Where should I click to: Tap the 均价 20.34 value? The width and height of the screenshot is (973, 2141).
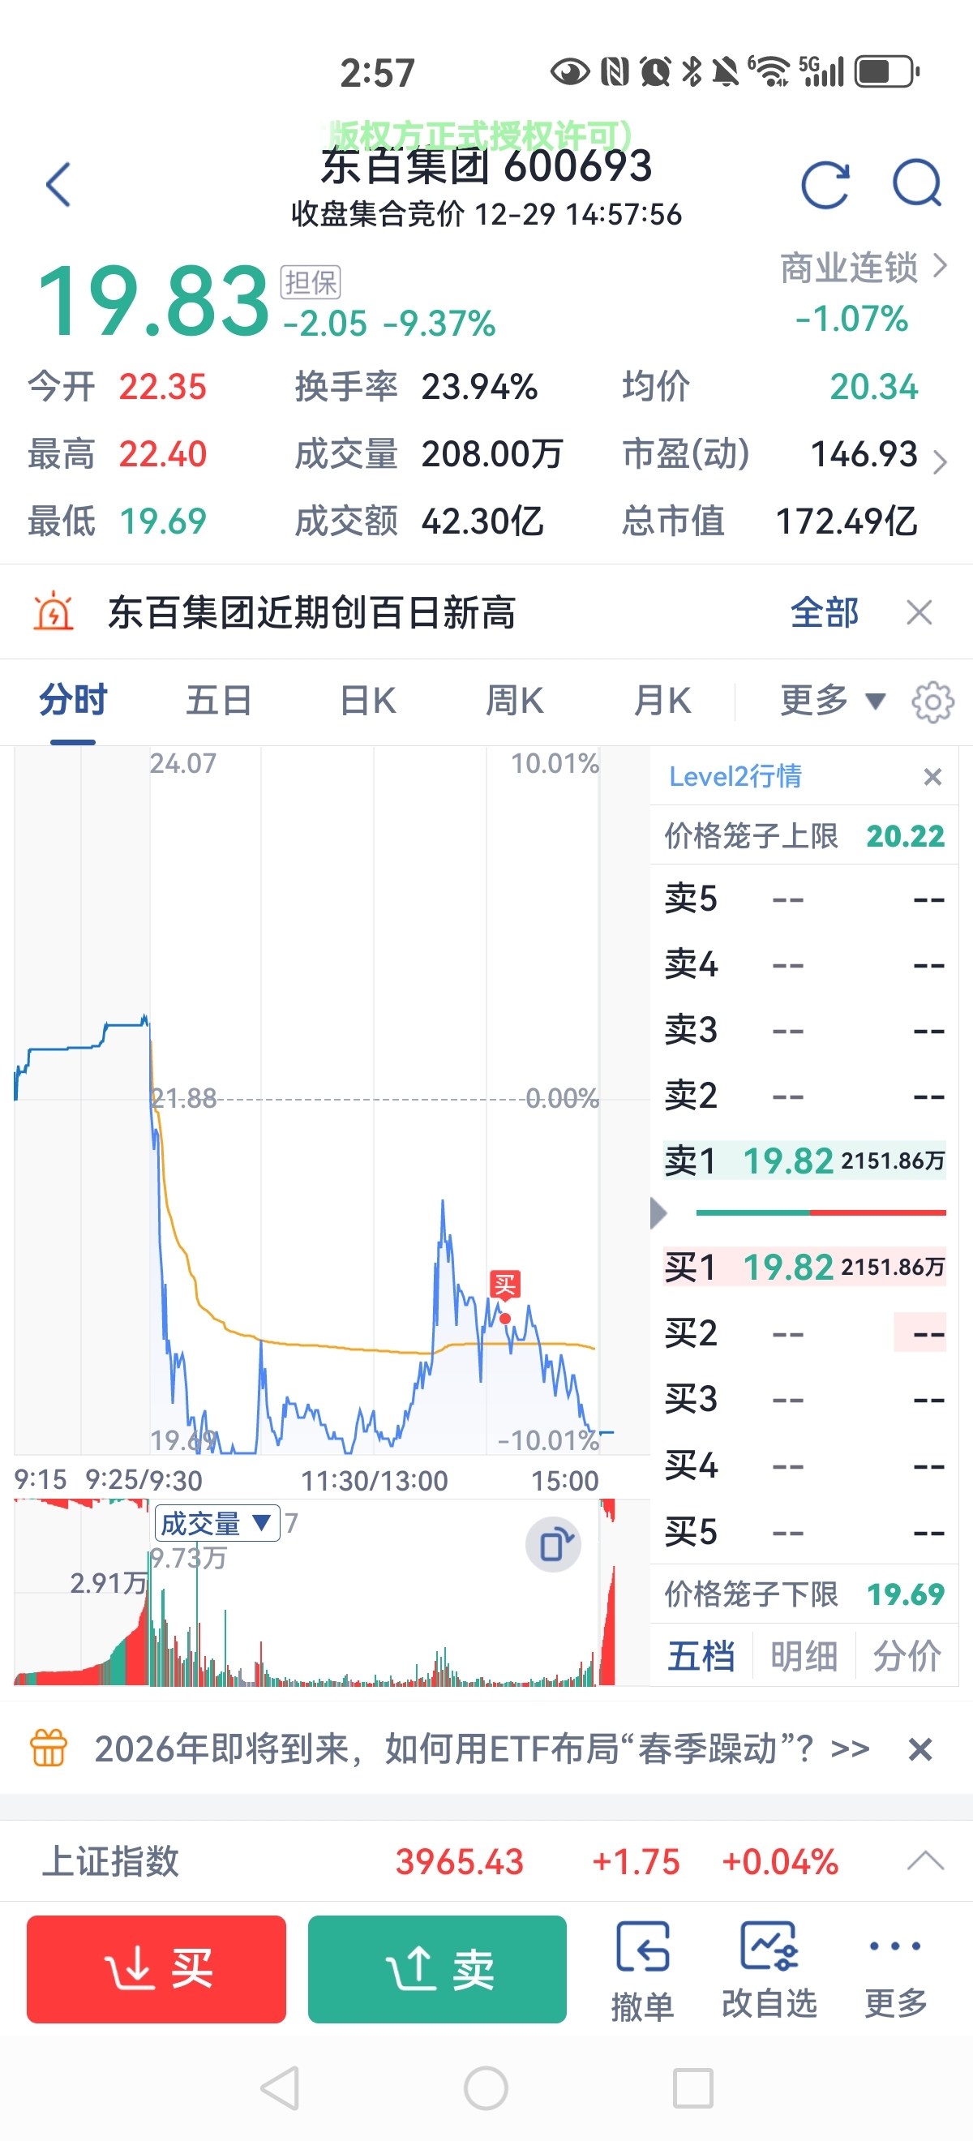click(x=874, y=387)
